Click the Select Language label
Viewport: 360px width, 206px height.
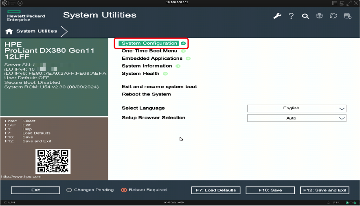coord(143,108)
